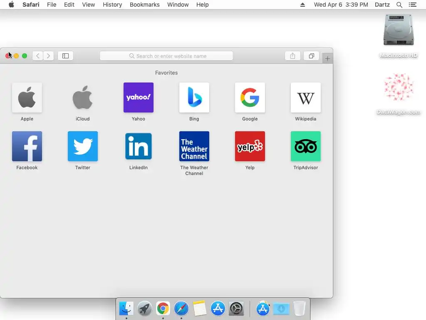Viewport: 426px width, 320px height.
Task: Click the Favorites heading
Action: [x=166, y=72]
